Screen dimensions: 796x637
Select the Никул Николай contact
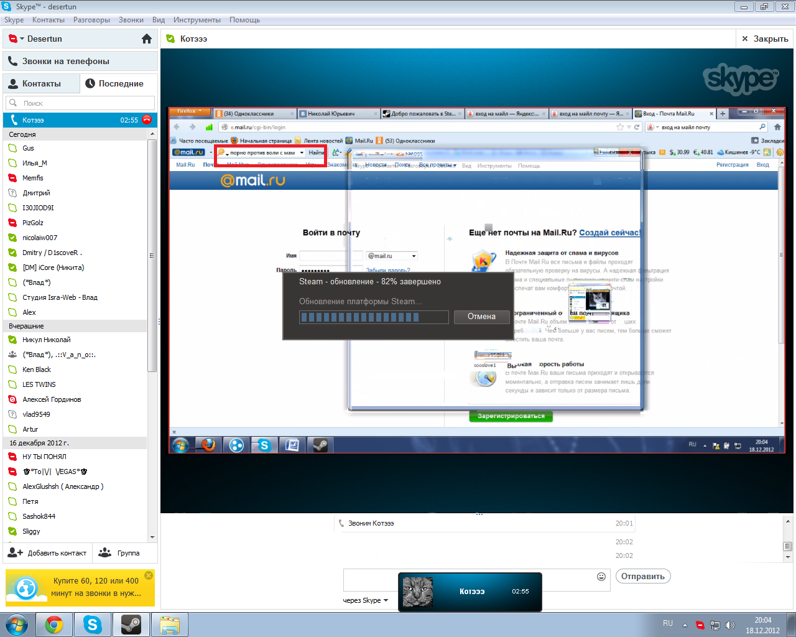[x=75, y=340]
